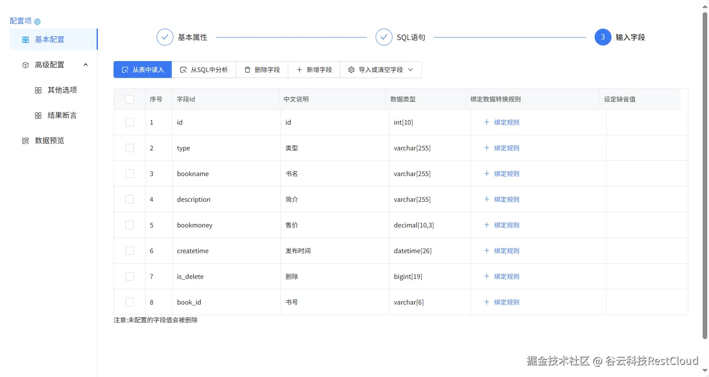Click the checkmark circle of 基本属性 step

coord(165,37)
